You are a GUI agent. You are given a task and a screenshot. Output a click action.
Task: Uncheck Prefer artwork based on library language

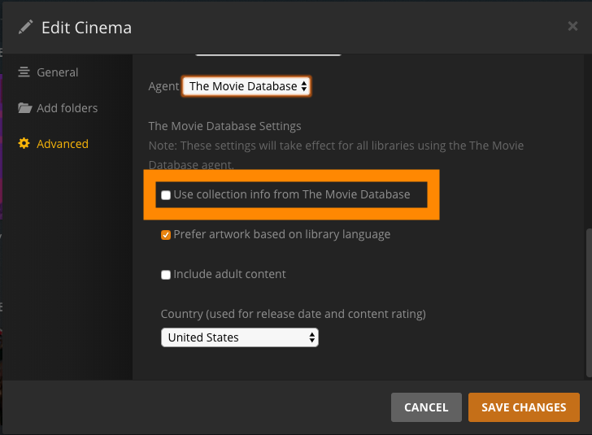click(x=166, y=235)
